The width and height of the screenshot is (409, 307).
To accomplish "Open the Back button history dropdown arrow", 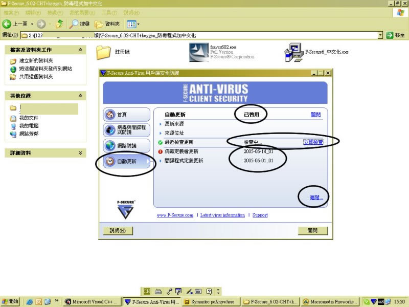I will (32, 24).
